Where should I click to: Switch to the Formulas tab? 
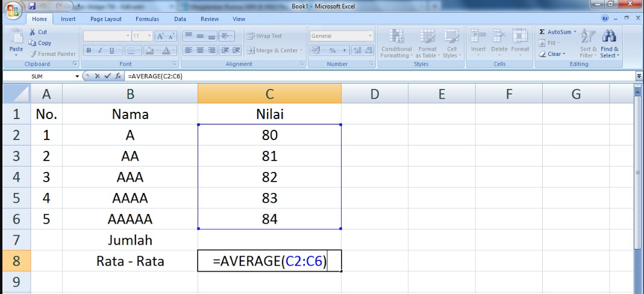pos(147,19)
